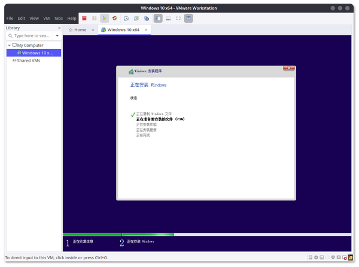This screenshot has height=267, width=359.
Task: Open the snapshot manager icon
Action: (x=147, y=19)
